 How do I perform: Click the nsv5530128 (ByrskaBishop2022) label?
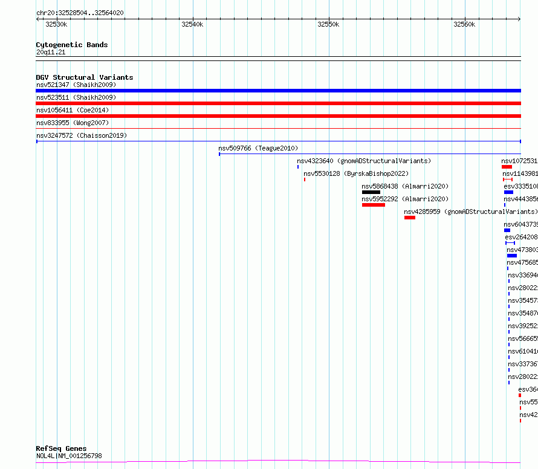pos(356,173)
